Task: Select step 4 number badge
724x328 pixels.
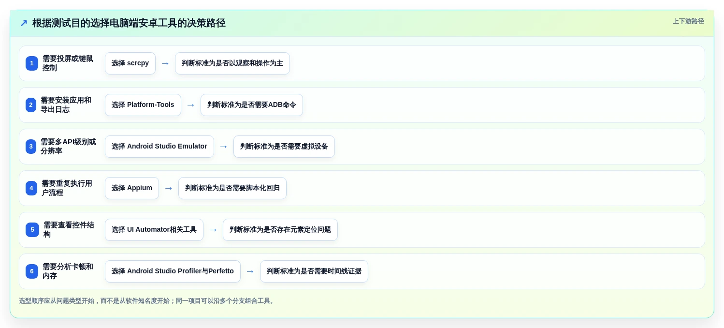Action: [x=31, y=188]
